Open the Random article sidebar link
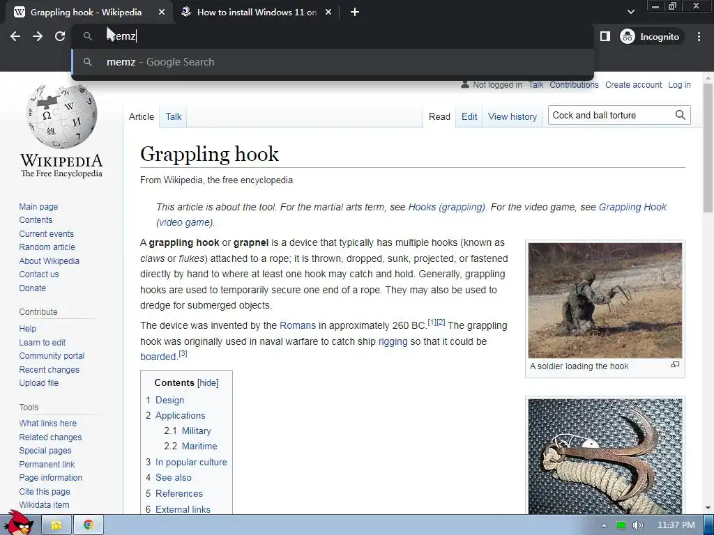 (x=47, y=247)
